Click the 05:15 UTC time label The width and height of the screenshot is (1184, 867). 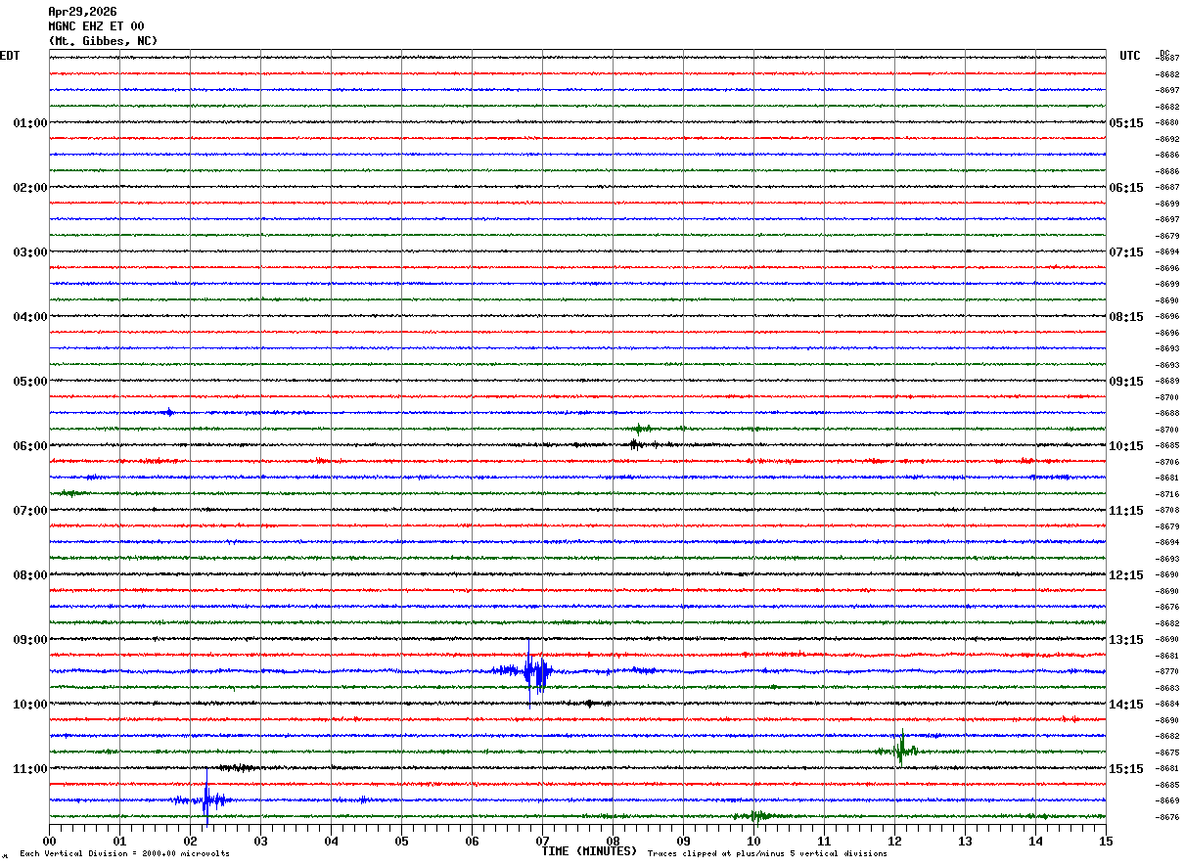tap(1125, 123)
